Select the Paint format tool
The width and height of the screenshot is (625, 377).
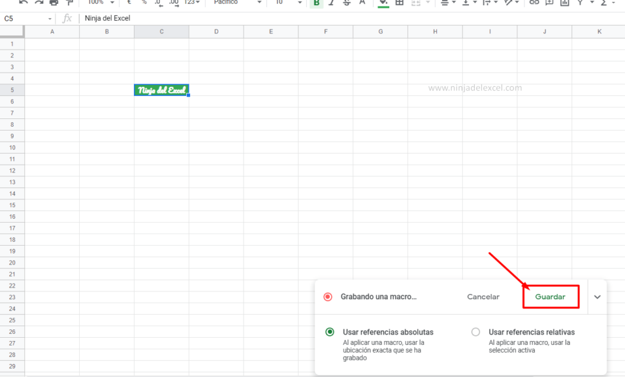pos(69,3)
